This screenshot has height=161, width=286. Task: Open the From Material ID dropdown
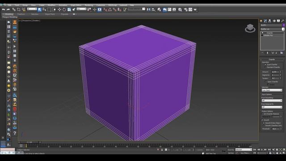(272, 107)
